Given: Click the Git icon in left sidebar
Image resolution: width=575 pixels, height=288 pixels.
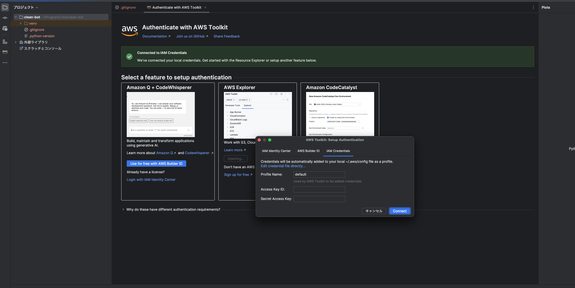Looking at the screenshot, I should point(5,19).
